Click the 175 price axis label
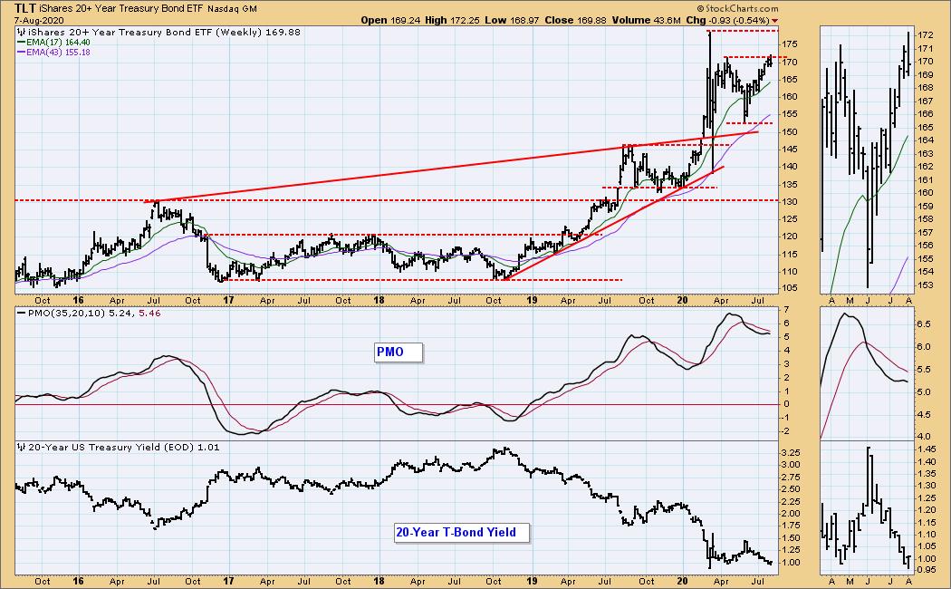Screen dimensions: 951x589 point(790,44)
